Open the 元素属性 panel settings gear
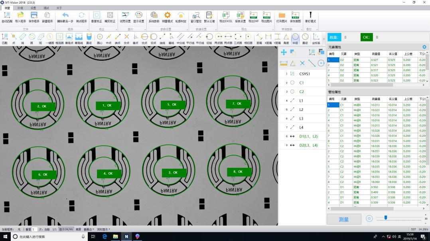 point(424,47)
